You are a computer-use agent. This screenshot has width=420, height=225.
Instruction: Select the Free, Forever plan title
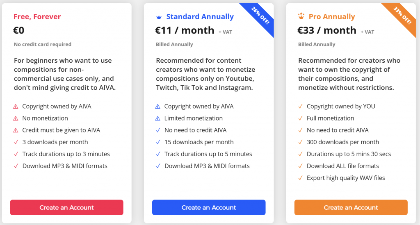coord(37,17)
